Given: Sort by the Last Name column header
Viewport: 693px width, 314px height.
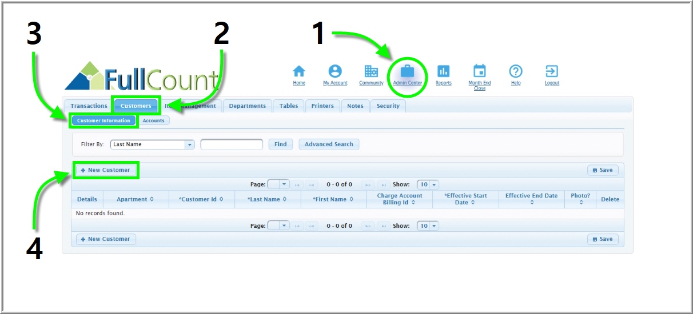Looking at the screenshot, I should tap(268, 199).
